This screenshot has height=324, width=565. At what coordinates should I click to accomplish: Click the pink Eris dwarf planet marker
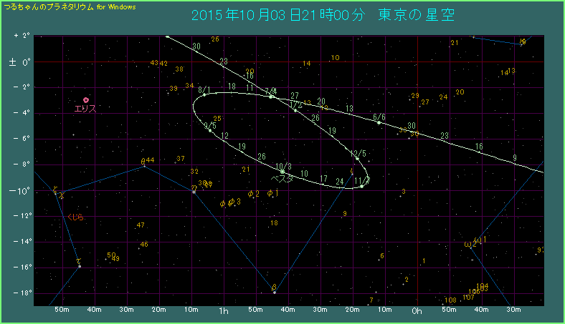point(86,100)
